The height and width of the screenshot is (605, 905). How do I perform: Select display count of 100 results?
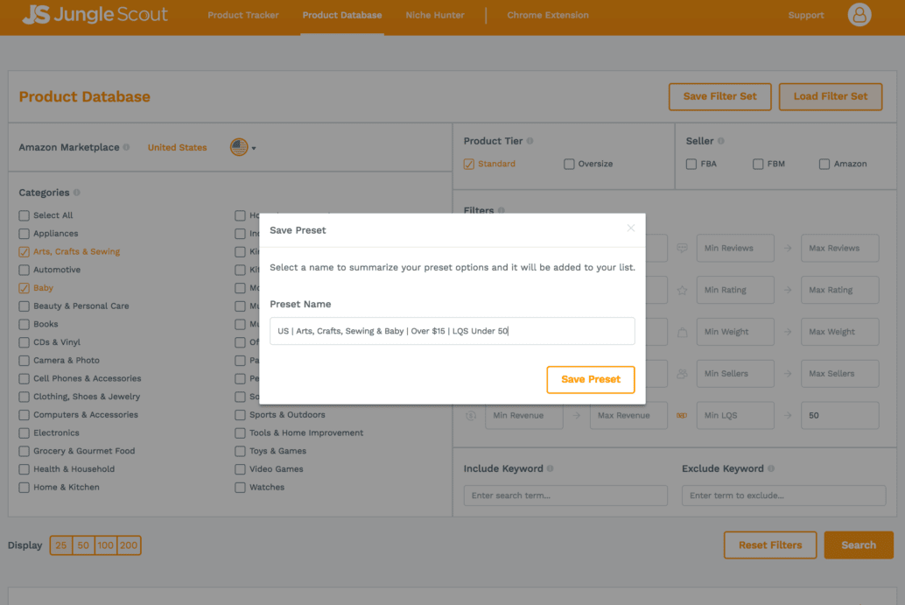(x=105, y=545)
